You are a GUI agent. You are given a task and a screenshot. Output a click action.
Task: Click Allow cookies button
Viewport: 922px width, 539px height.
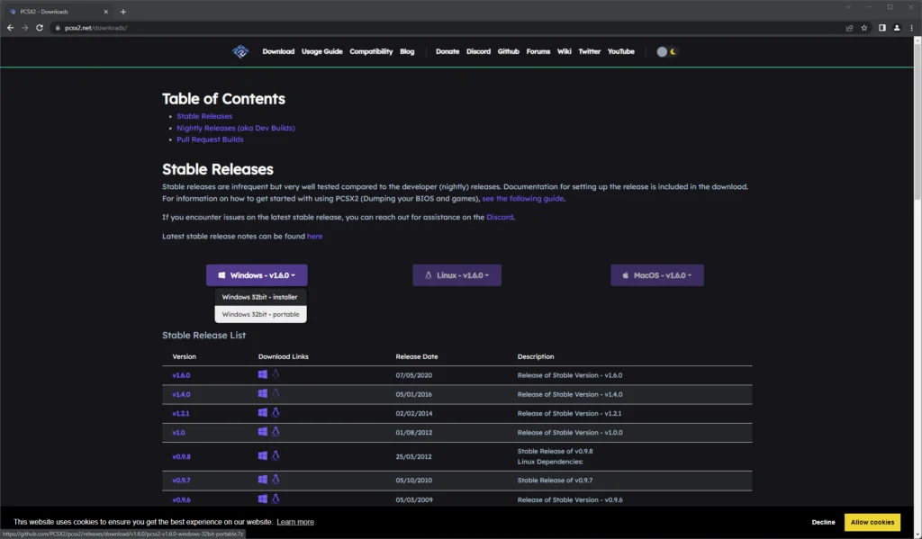click(x=872, y=522)
